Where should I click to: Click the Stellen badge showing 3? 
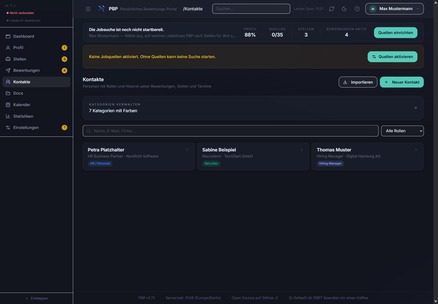pyautogui.click(x=64, y=59)
